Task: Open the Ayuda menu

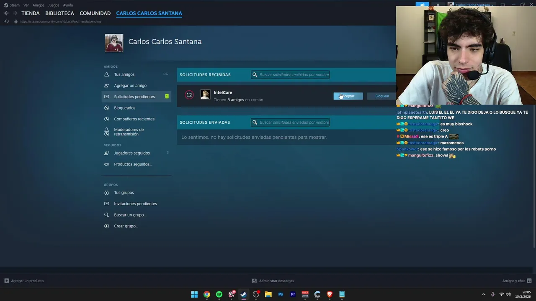Action: [68, 5]
